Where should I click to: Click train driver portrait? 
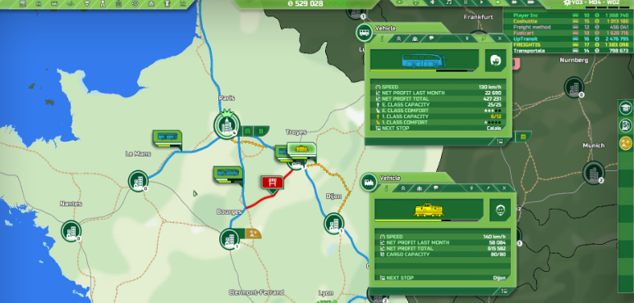point(500,210)
